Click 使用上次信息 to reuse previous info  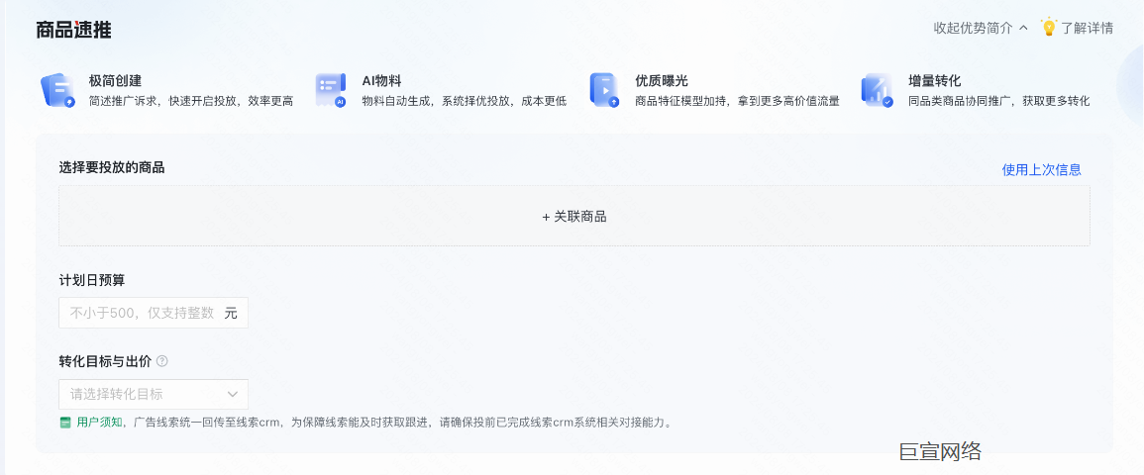coord(1041,169)
